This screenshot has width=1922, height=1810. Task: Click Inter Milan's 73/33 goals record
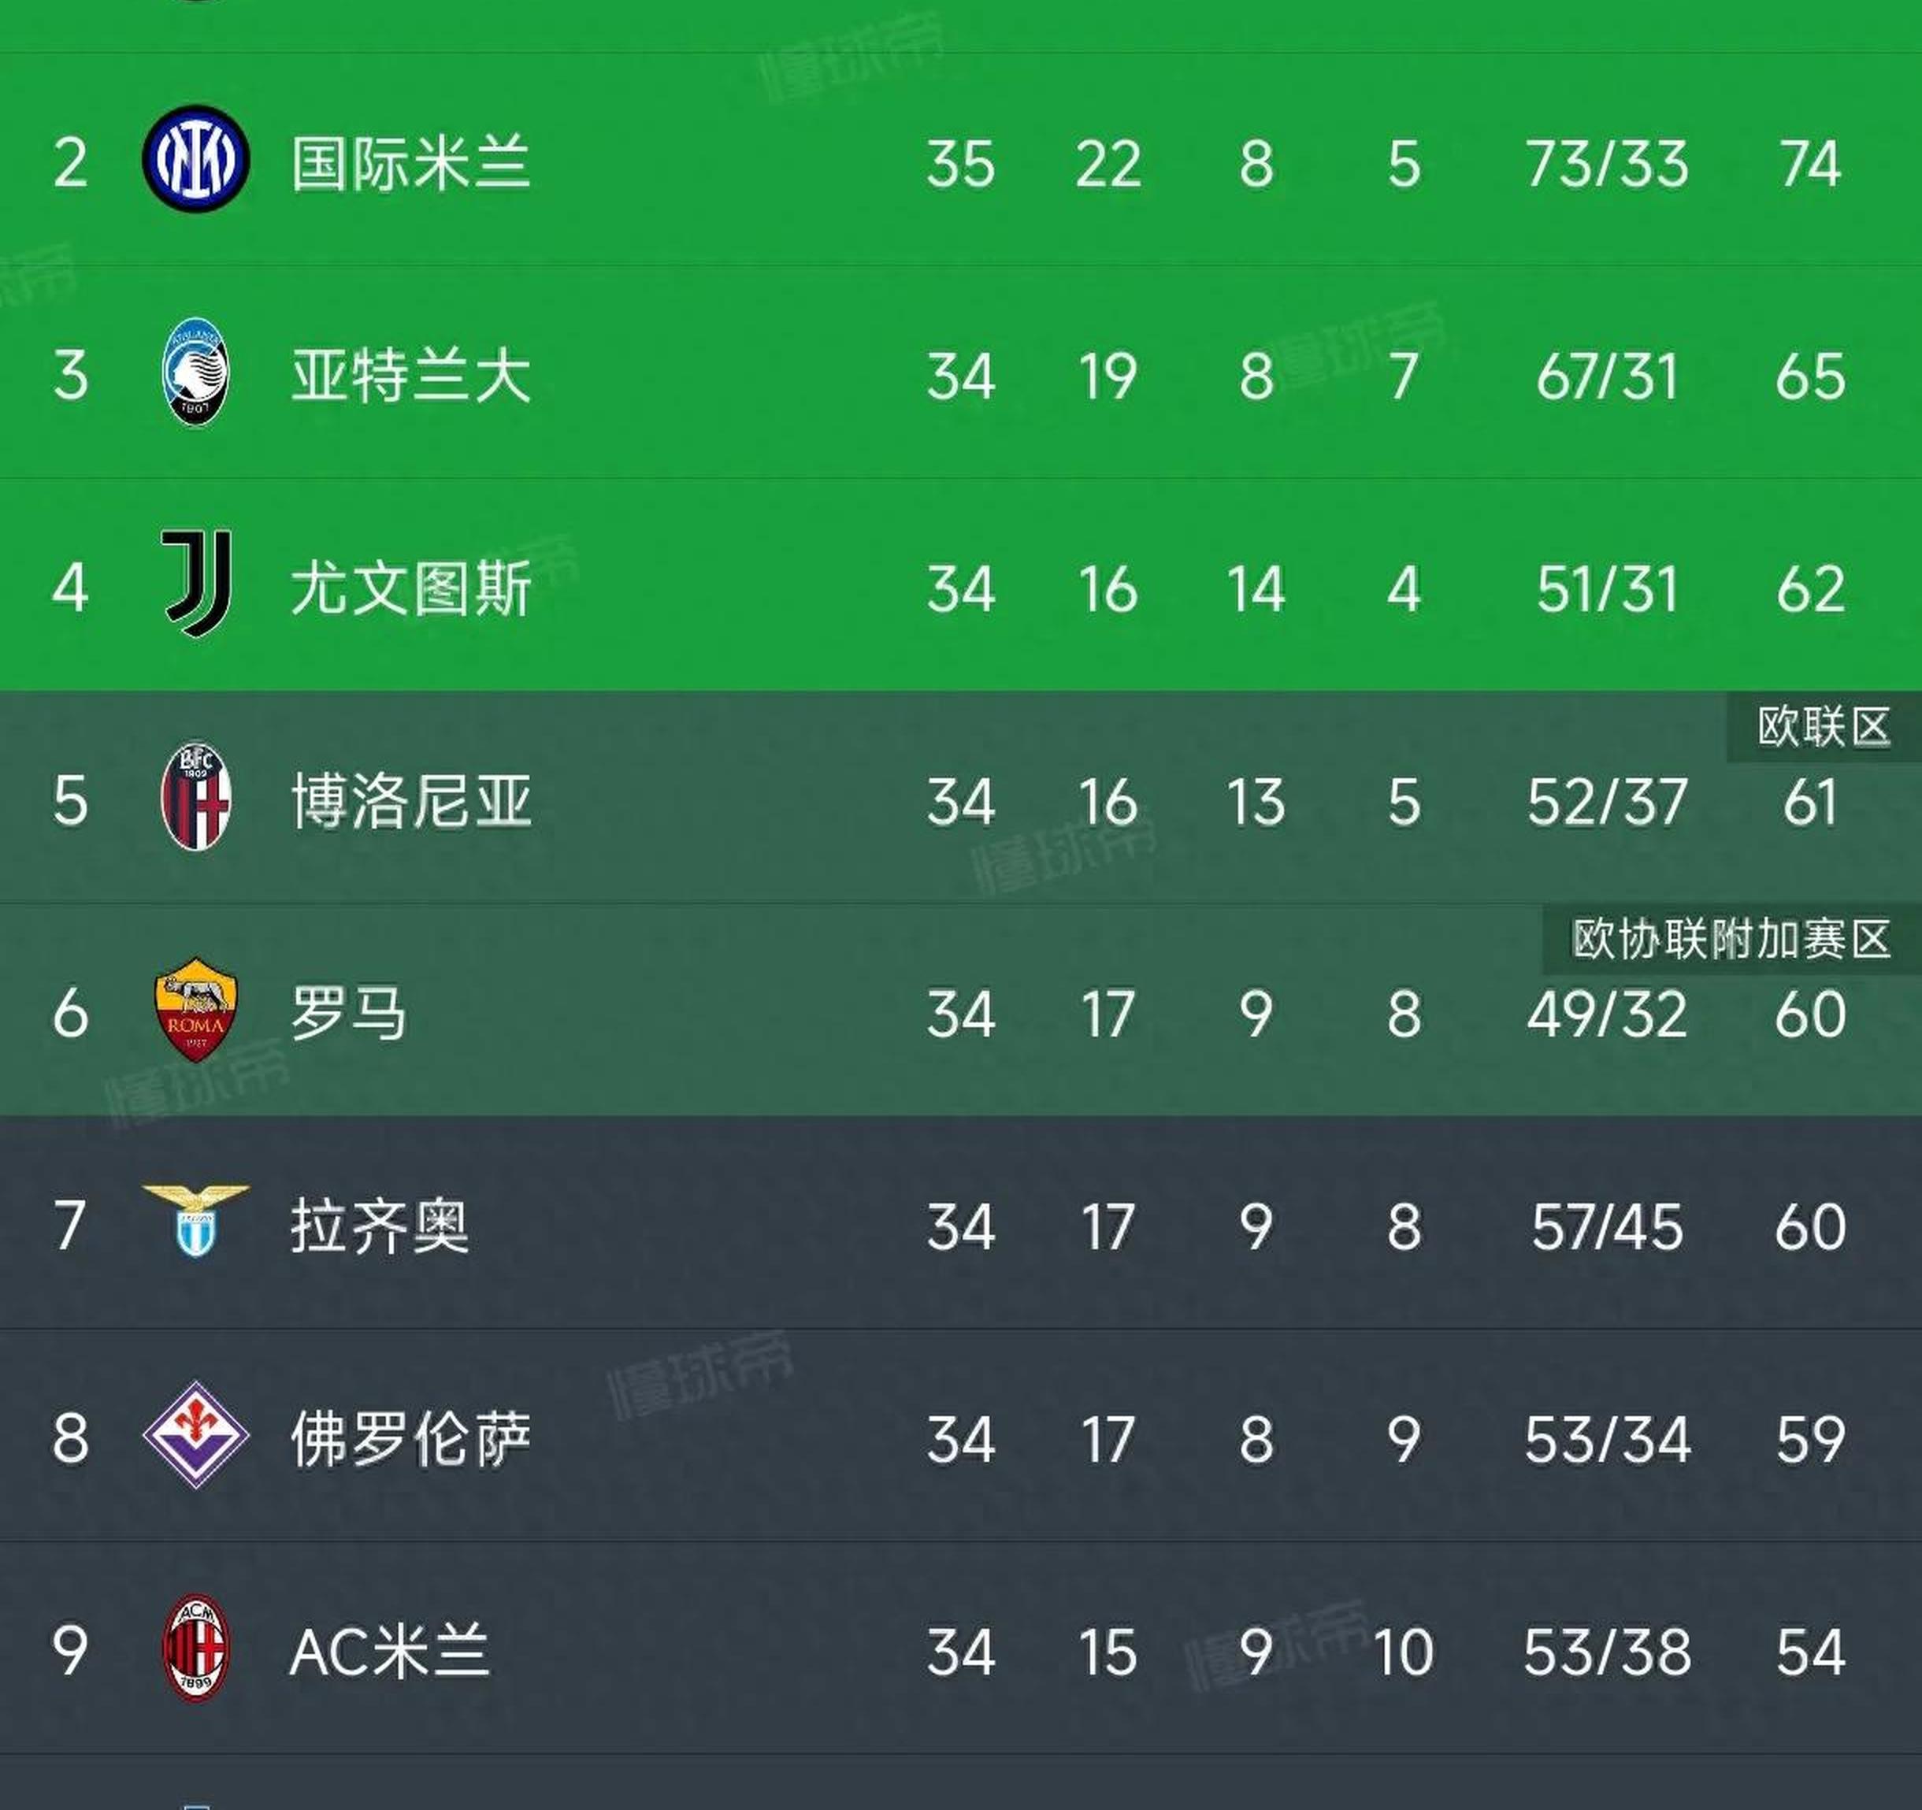(1607, 162)
